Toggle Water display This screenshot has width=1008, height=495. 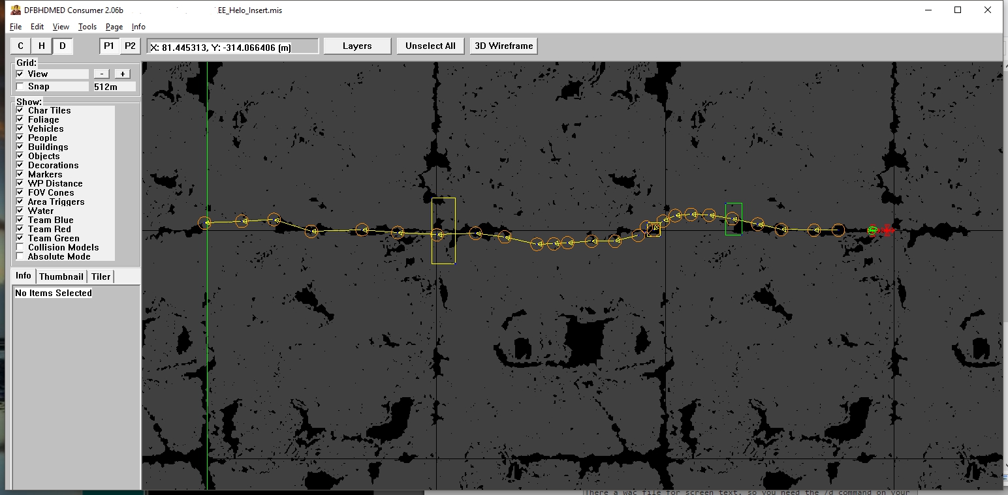tap(20, 211)
